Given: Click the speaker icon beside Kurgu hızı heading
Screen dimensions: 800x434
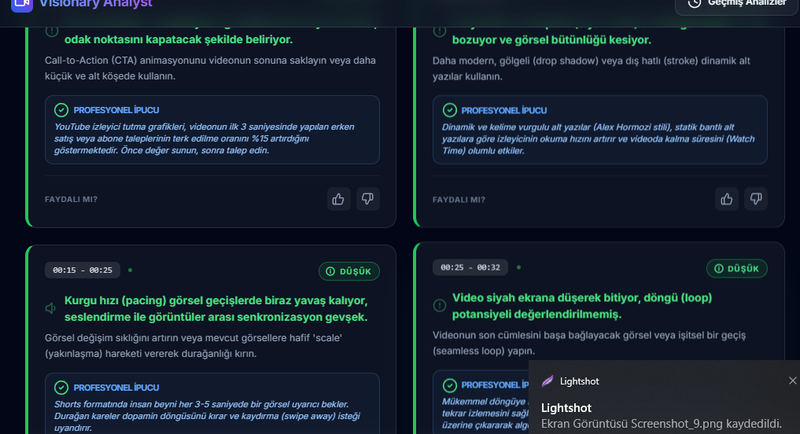Looking at the screenshot, I should pos(50,308).
